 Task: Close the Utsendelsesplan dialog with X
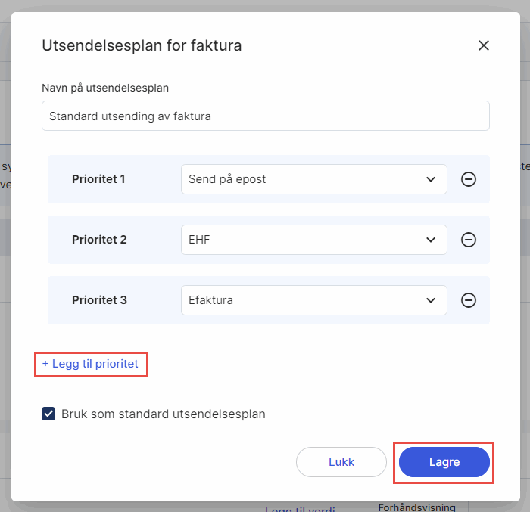(484, 45)
